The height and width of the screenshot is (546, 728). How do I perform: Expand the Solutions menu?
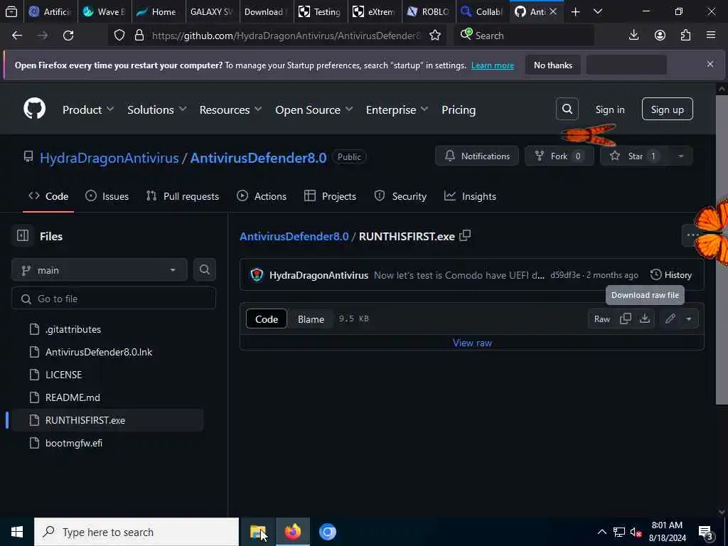157,109
